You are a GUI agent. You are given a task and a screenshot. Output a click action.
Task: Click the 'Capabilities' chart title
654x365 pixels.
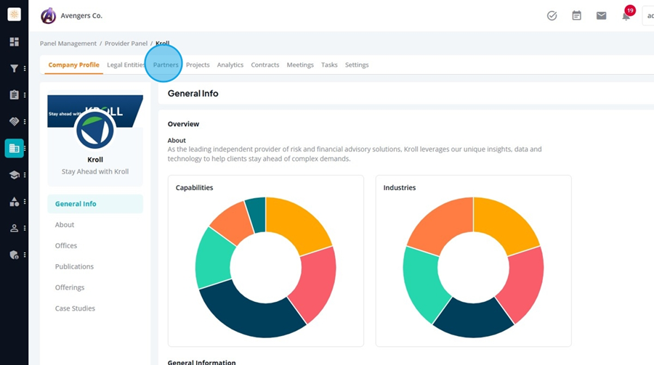tap(194, 187)
